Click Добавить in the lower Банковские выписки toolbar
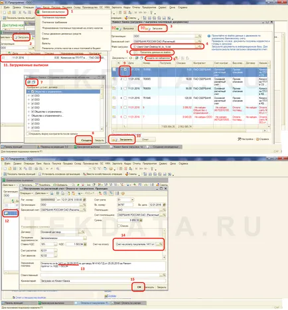 (x=60, y=185)
